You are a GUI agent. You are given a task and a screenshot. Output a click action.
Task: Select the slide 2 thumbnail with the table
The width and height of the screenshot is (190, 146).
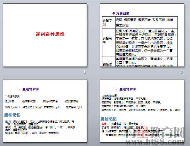[142, 35]
